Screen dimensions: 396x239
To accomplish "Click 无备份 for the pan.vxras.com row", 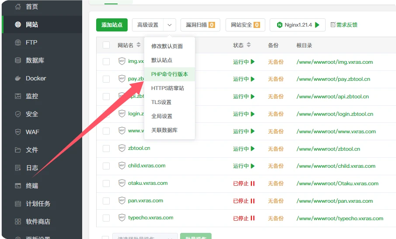I will 276,201.
